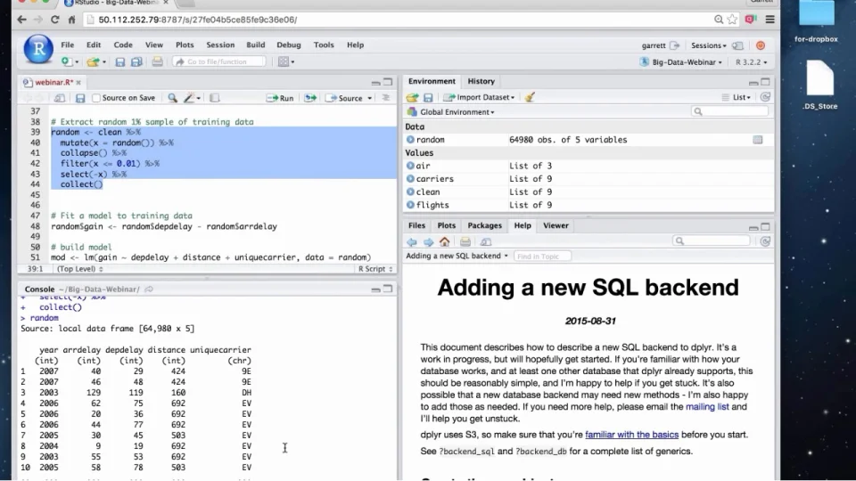Save the script using editor toolbar icon
This screenshot has height=481, width=856.
point(80,98)
